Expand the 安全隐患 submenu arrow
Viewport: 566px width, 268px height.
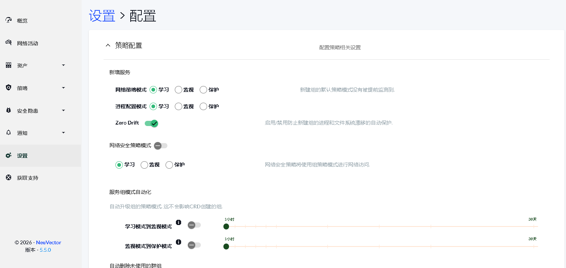click(63, 110)
